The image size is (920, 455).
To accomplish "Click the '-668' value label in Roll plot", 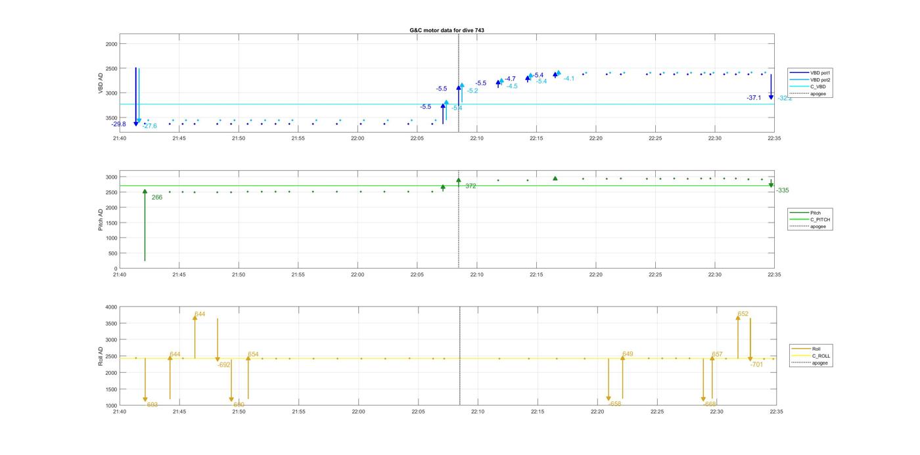I will point(710,404).
